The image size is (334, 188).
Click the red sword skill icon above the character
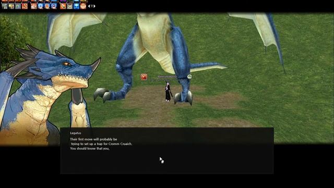pos(144,77)
